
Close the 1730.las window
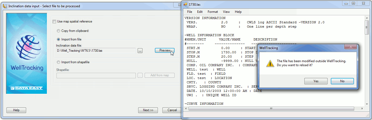[x=363, y=3]
